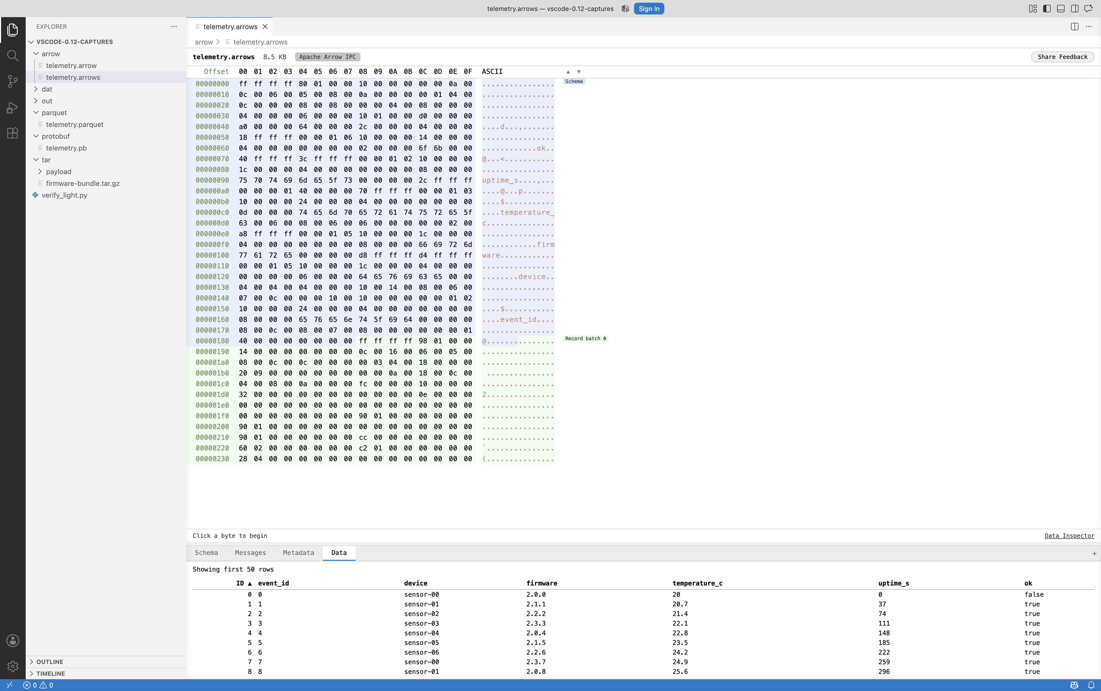
Task: Switch to the Schema tab
Action: tap(206, 553)
